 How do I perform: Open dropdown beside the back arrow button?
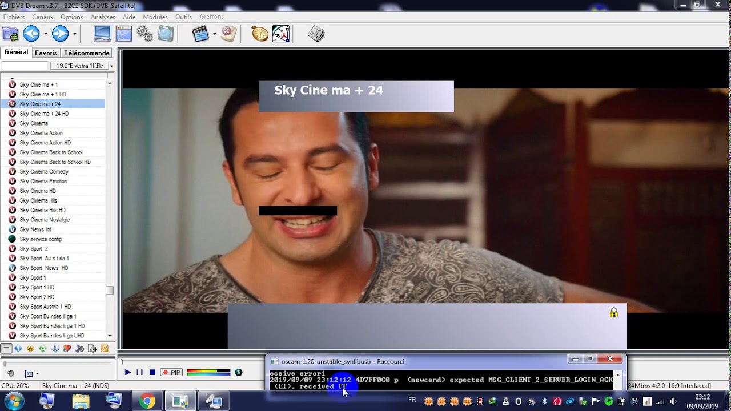pyautogui.click(x=46, y=34)
